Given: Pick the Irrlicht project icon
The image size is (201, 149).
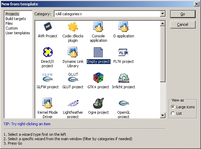Looking at the screenshot, I should 124,78.
